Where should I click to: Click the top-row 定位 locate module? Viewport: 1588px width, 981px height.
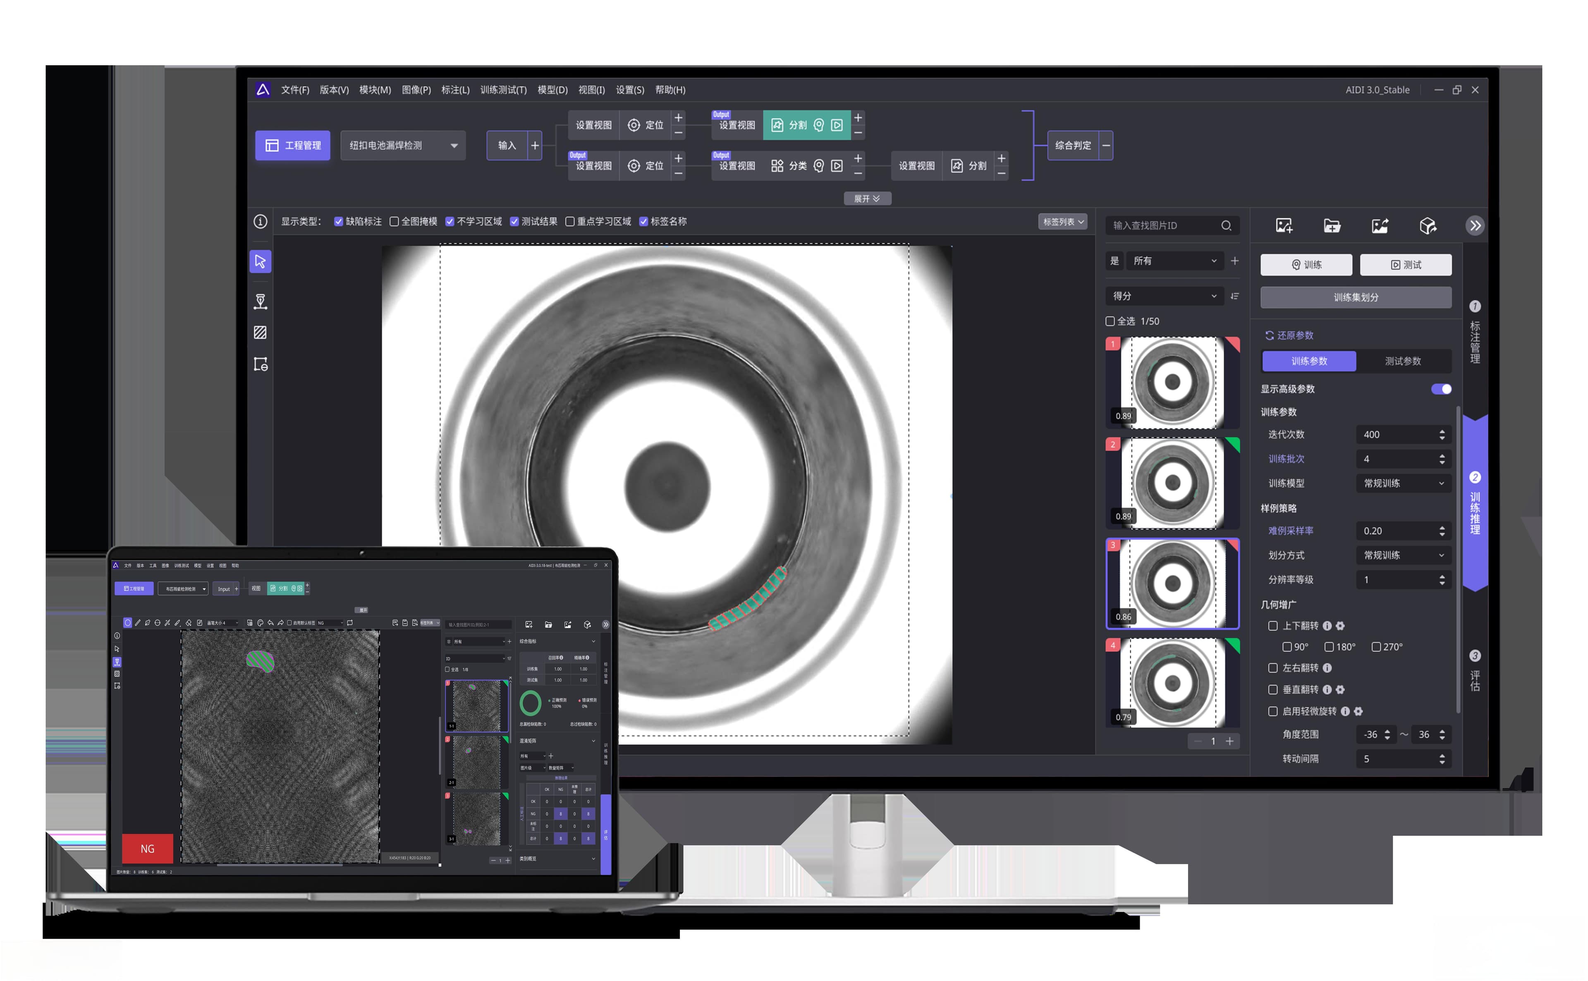(646, 125)
